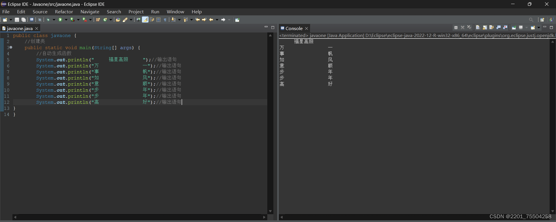This screenshot has width=556, height=222.
Task: Open Coverage dropdown arrow
Action: coord(78,20)
